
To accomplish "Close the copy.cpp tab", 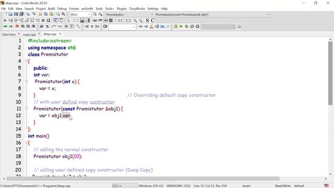I will [x=39, y=34].
